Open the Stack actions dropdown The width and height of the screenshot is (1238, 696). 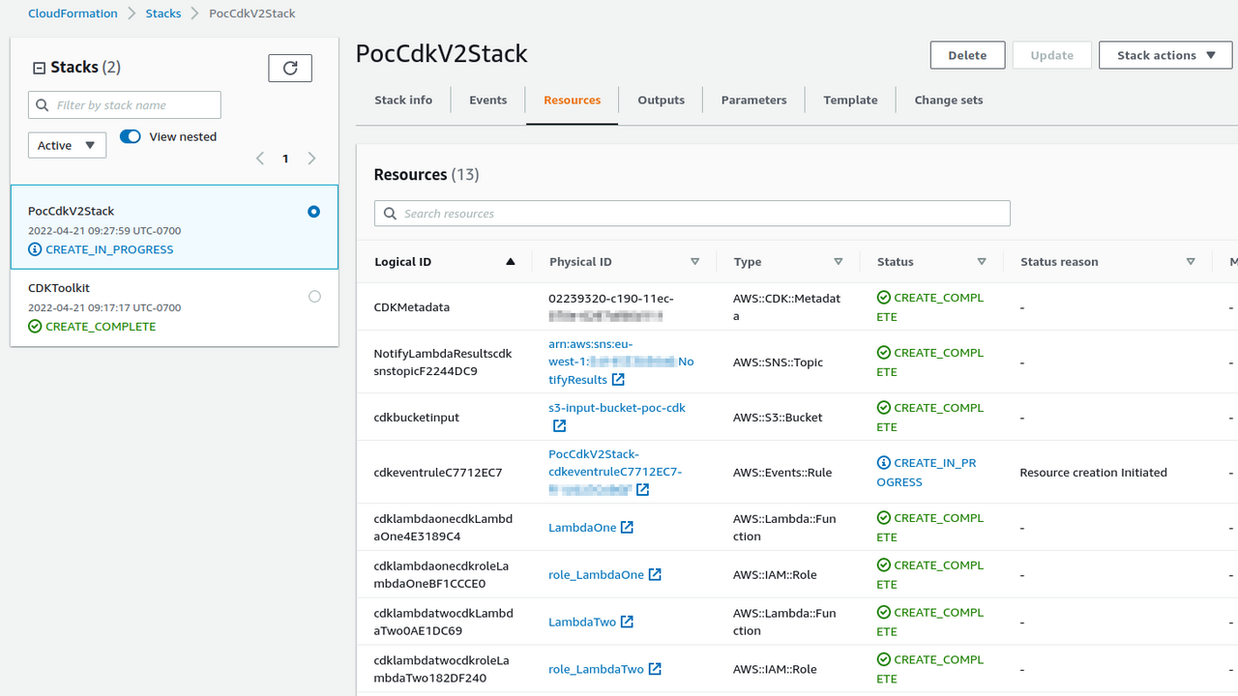[1165, 55]
